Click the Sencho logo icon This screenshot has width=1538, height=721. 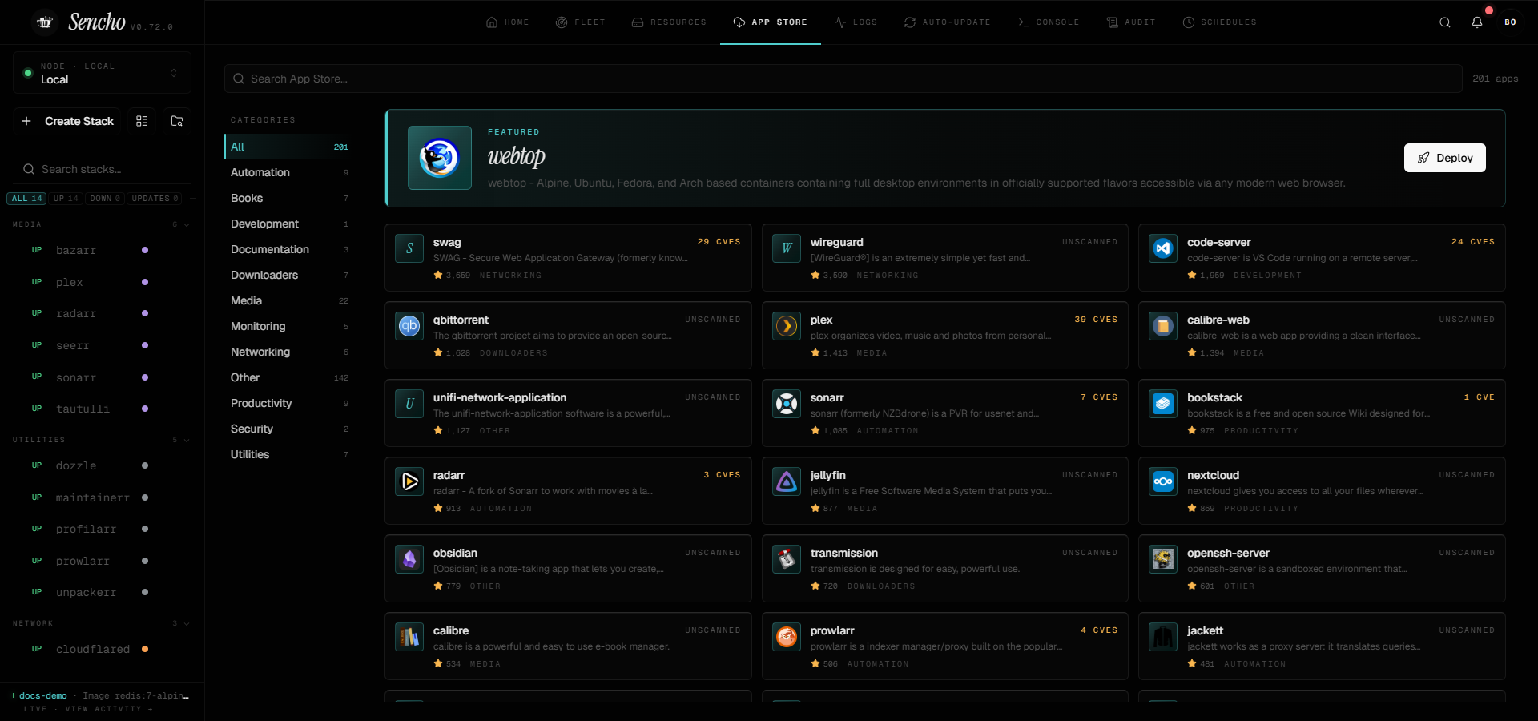(45, 22)
